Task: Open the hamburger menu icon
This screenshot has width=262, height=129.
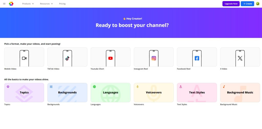Action: point(4,4)
